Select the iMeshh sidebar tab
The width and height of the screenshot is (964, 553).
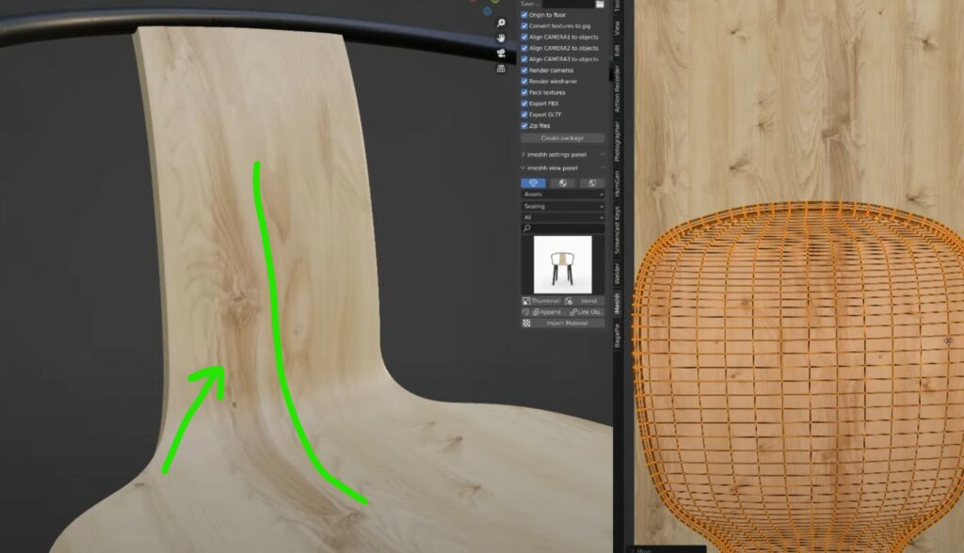tap(617, 304)
